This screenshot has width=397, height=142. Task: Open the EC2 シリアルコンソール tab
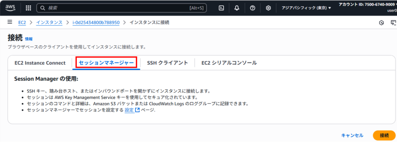[x=229, y=63]
